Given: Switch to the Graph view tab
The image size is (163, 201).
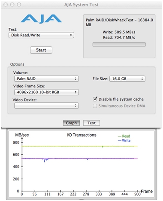Looking at the screenshot, I should click(71, 123).
